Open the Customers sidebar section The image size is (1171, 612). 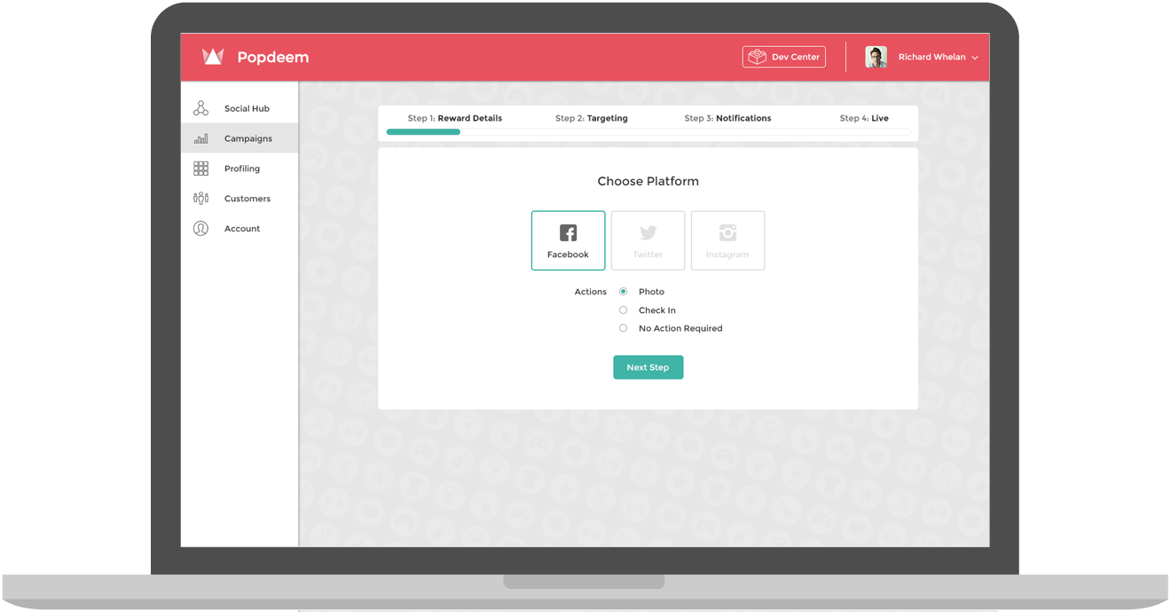pos(240,199)
